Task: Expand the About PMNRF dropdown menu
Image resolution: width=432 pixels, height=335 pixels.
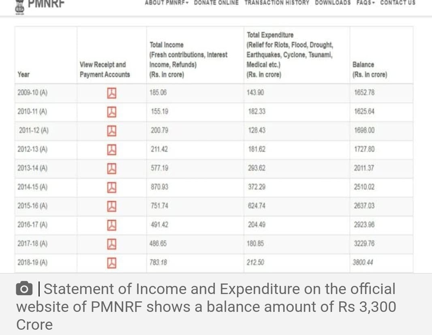Action: [x=167, y=3]
